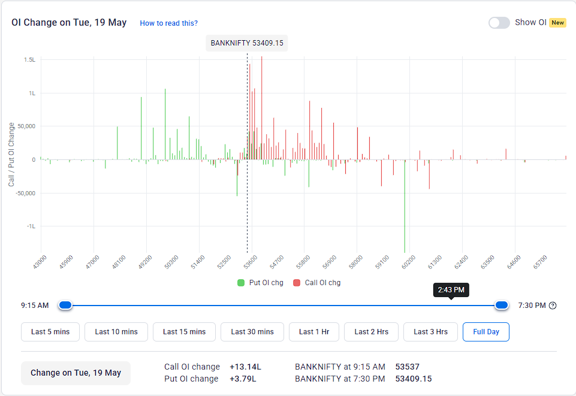Viewport: 576px width, 396px height.
Task: Select the Last 1 Hr range
Action: point(313,332)
